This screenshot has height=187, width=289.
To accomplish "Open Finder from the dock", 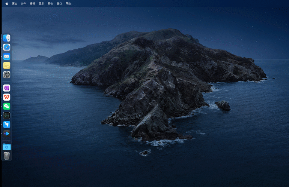I will pyautogui.click(x=7, y=38).
